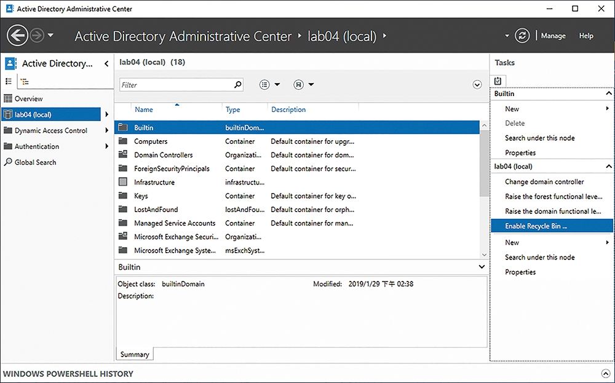
Task: Open the navigation history dropdown arrow
Action: pyautogui.click(x=50, y=35)
